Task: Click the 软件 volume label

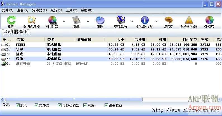Action: 19,49
